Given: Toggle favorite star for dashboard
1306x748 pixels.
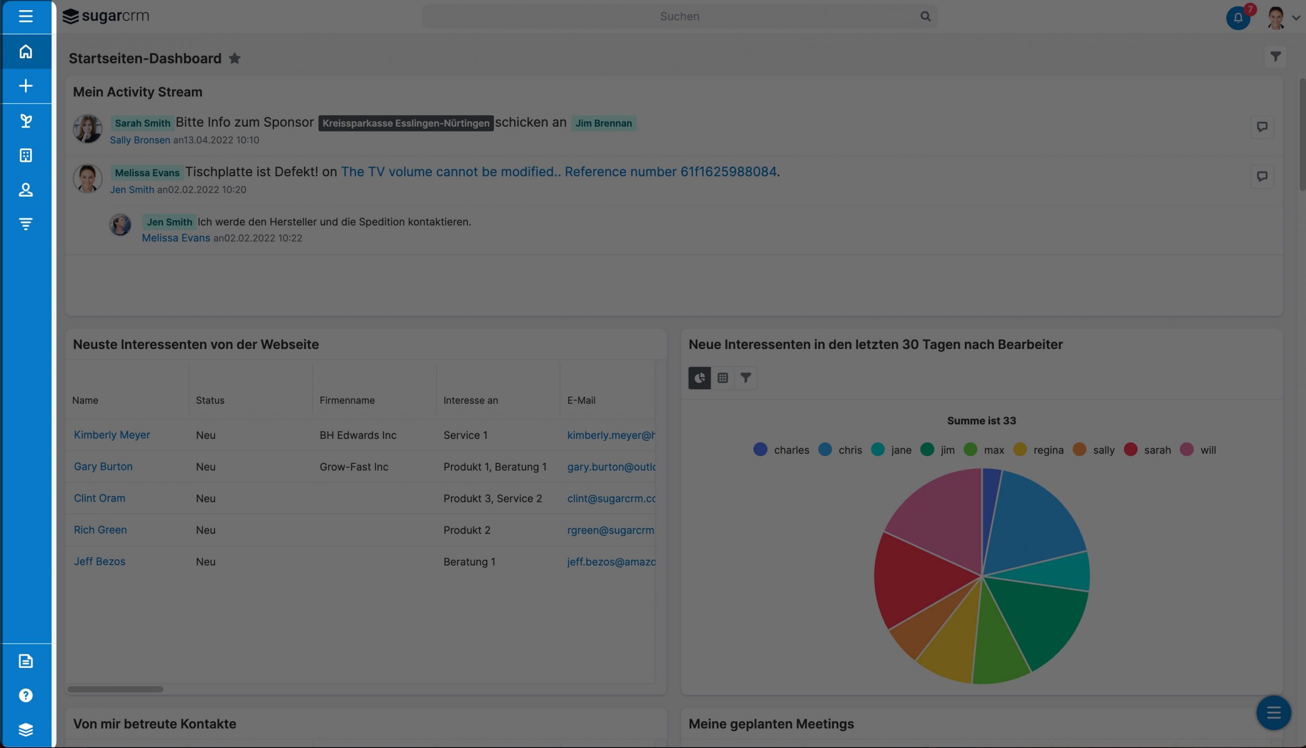Looking at the screenshot, I should point(235,59).
